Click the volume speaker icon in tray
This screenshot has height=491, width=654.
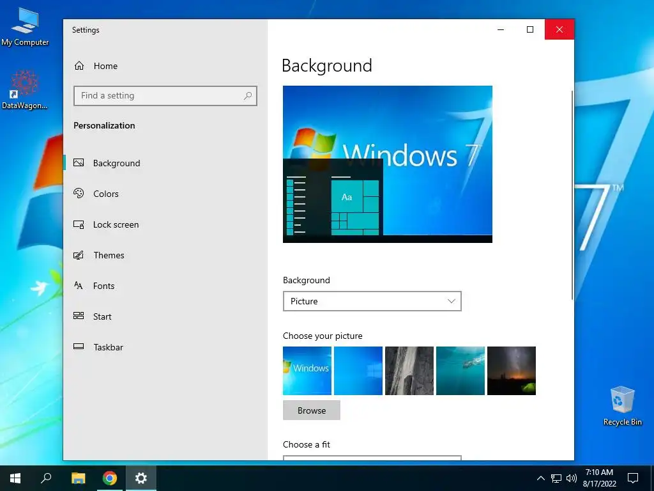572,478
